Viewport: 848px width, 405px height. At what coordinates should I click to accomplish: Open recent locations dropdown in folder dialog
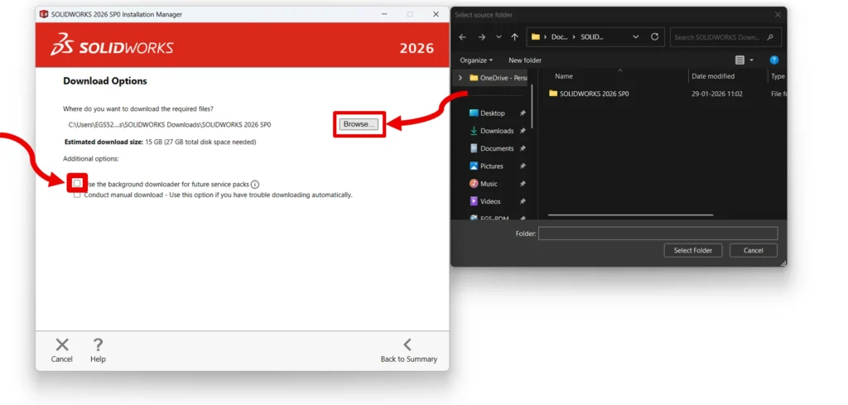[x=498, y=37]
